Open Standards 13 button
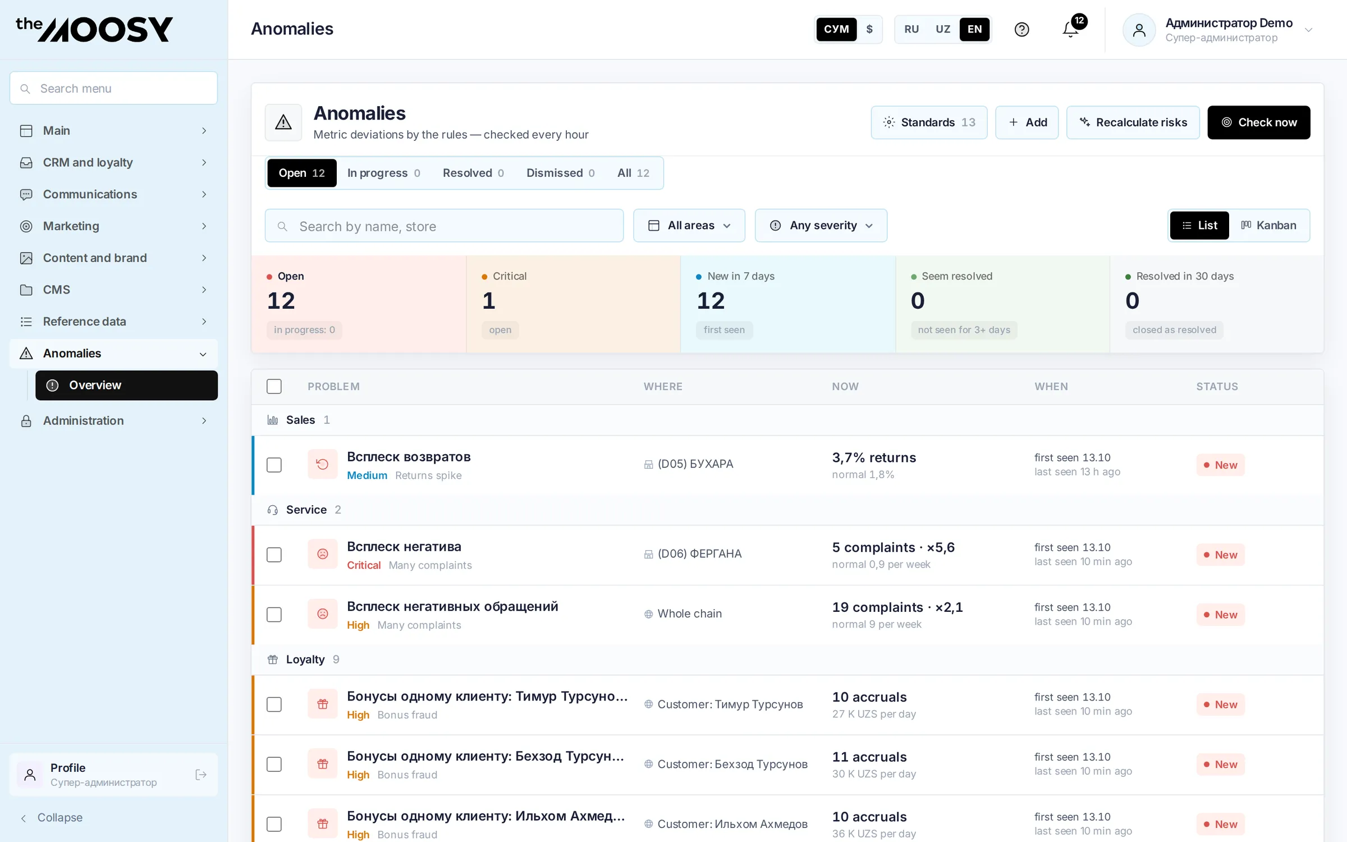This screenshot has width=1347, height=842. 929,122
